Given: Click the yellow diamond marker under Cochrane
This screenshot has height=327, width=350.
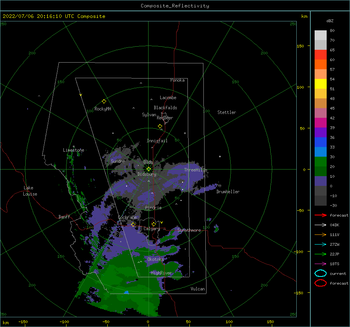Looking at the screenshot, I should pos(133,224).
